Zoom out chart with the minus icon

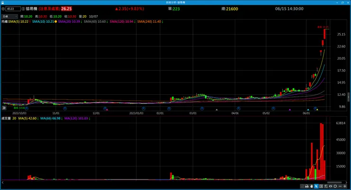340,186
